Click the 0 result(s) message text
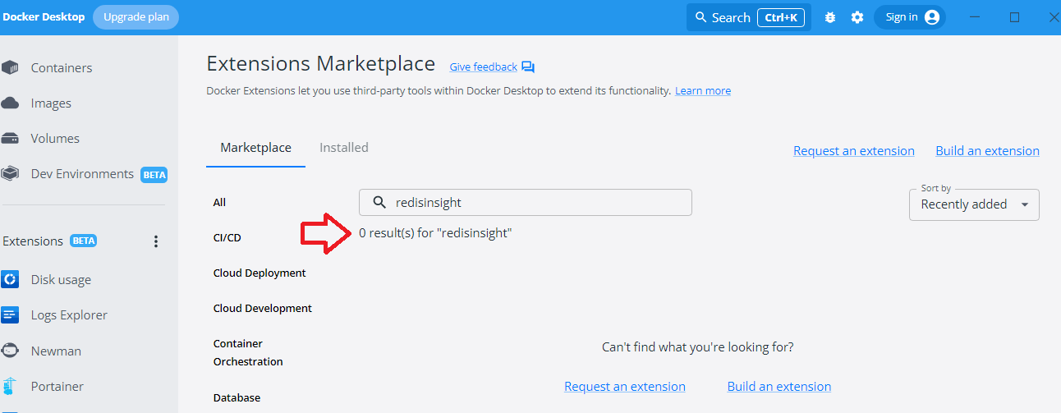Screen dimensions: 1061x413 [435, 233]
